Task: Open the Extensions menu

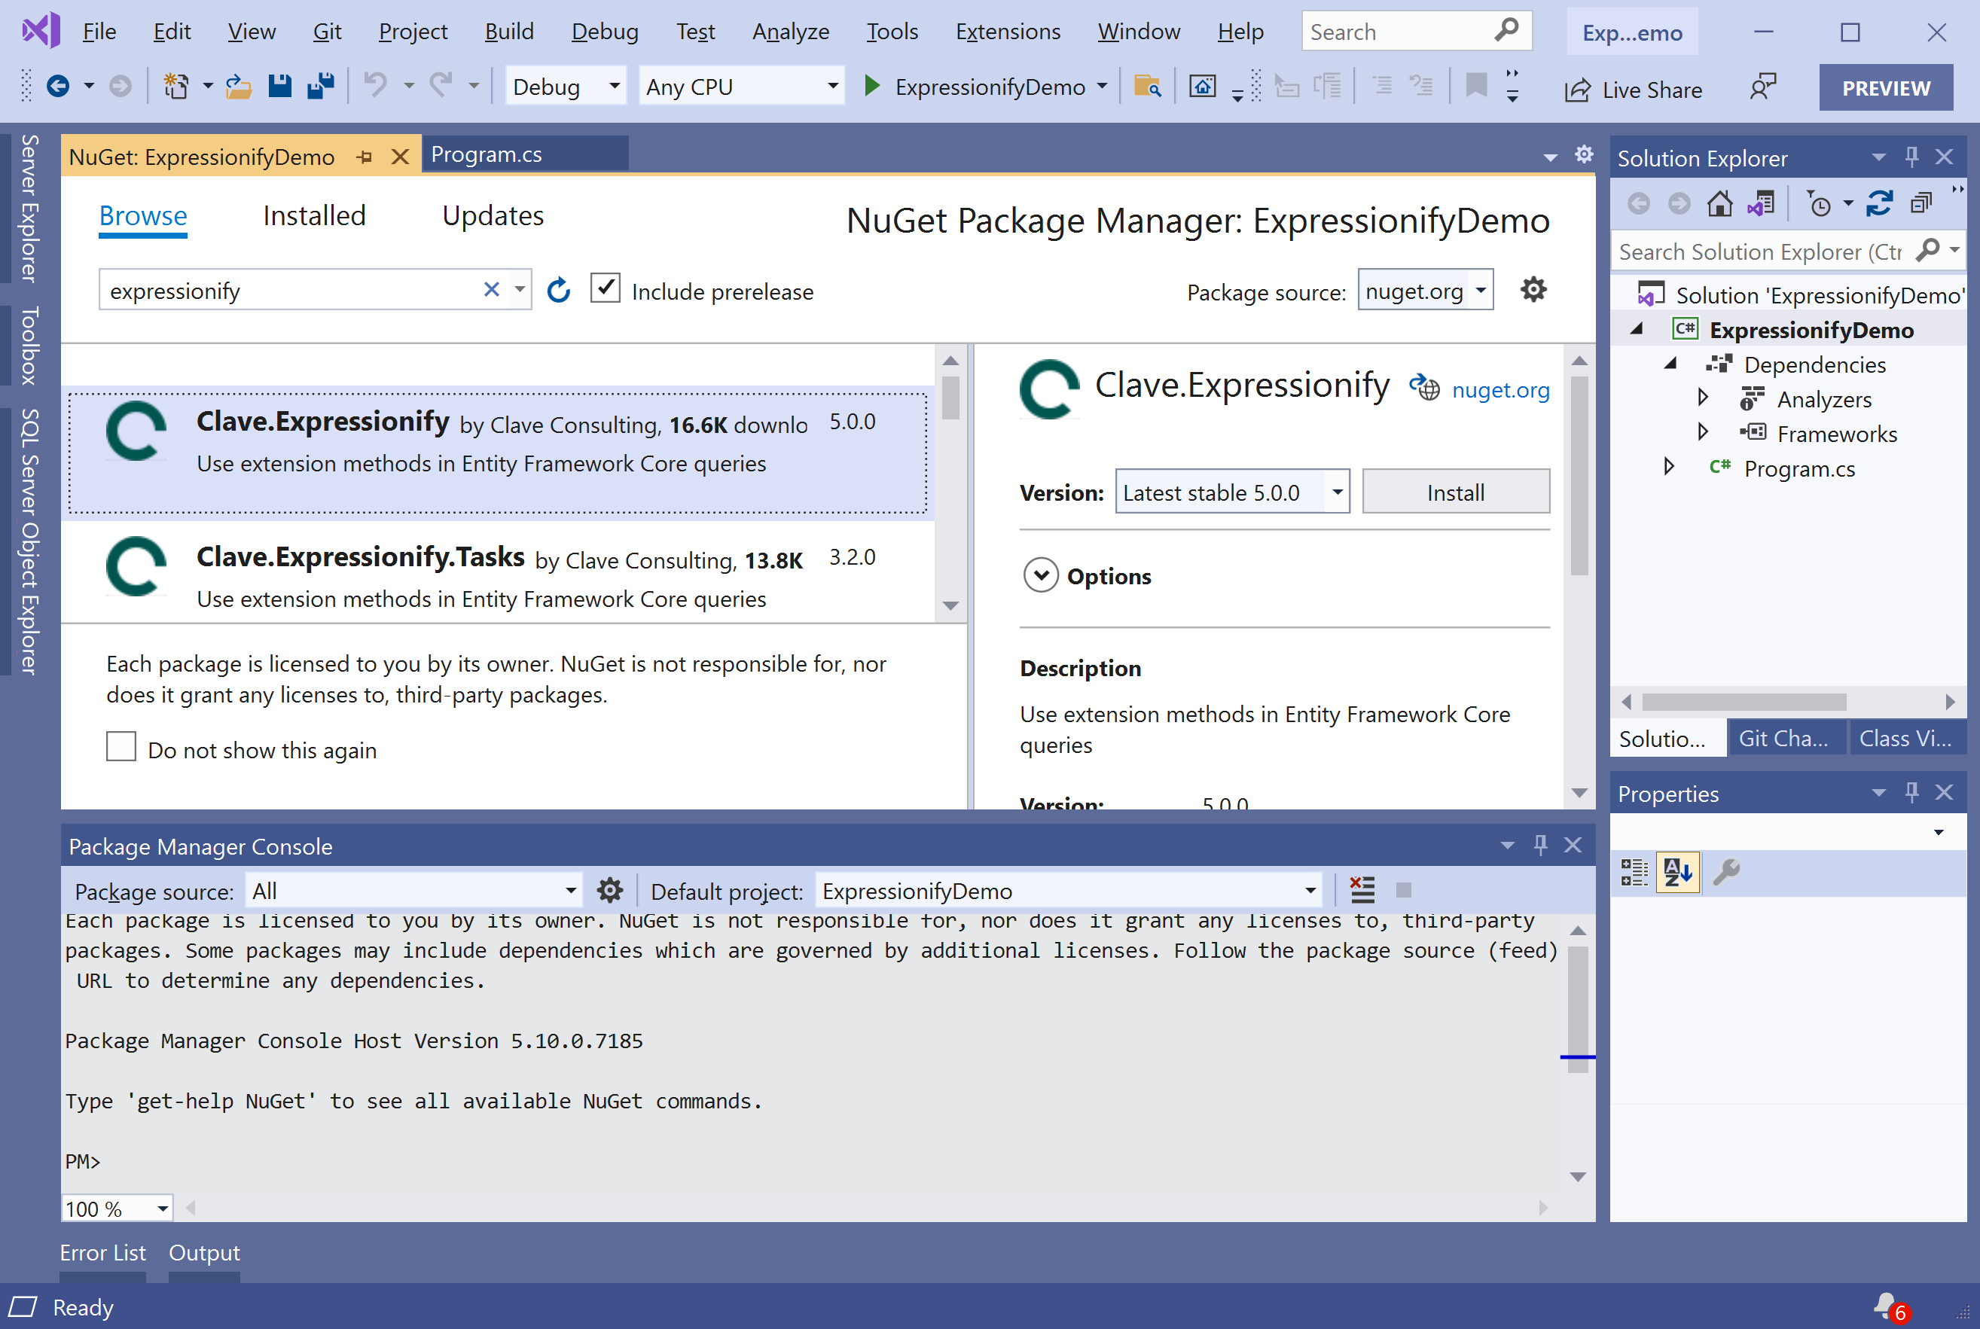Action: point(1007,32)
